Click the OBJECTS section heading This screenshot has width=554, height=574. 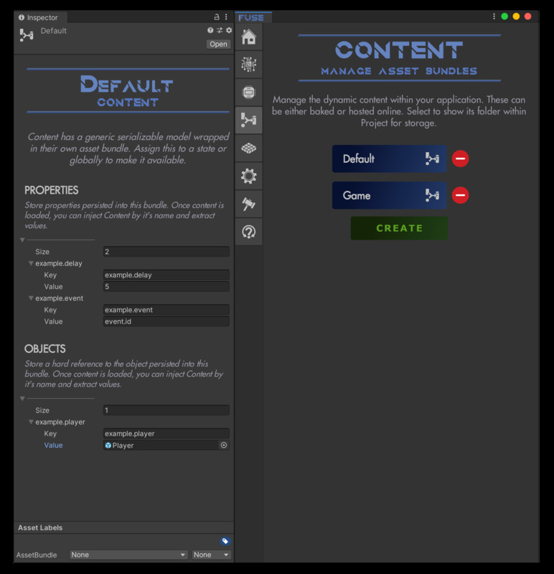tap(45, 349)
